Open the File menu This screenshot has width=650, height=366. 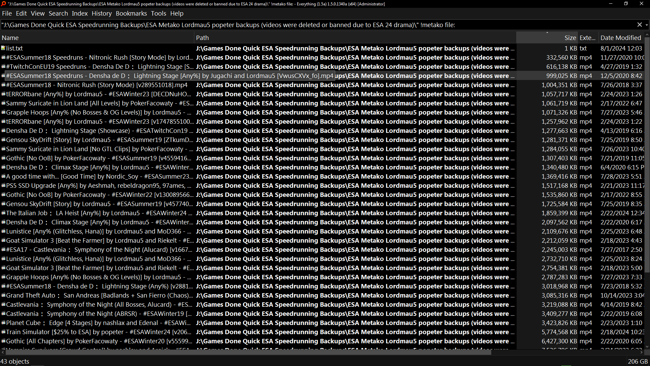coord(7,14)
